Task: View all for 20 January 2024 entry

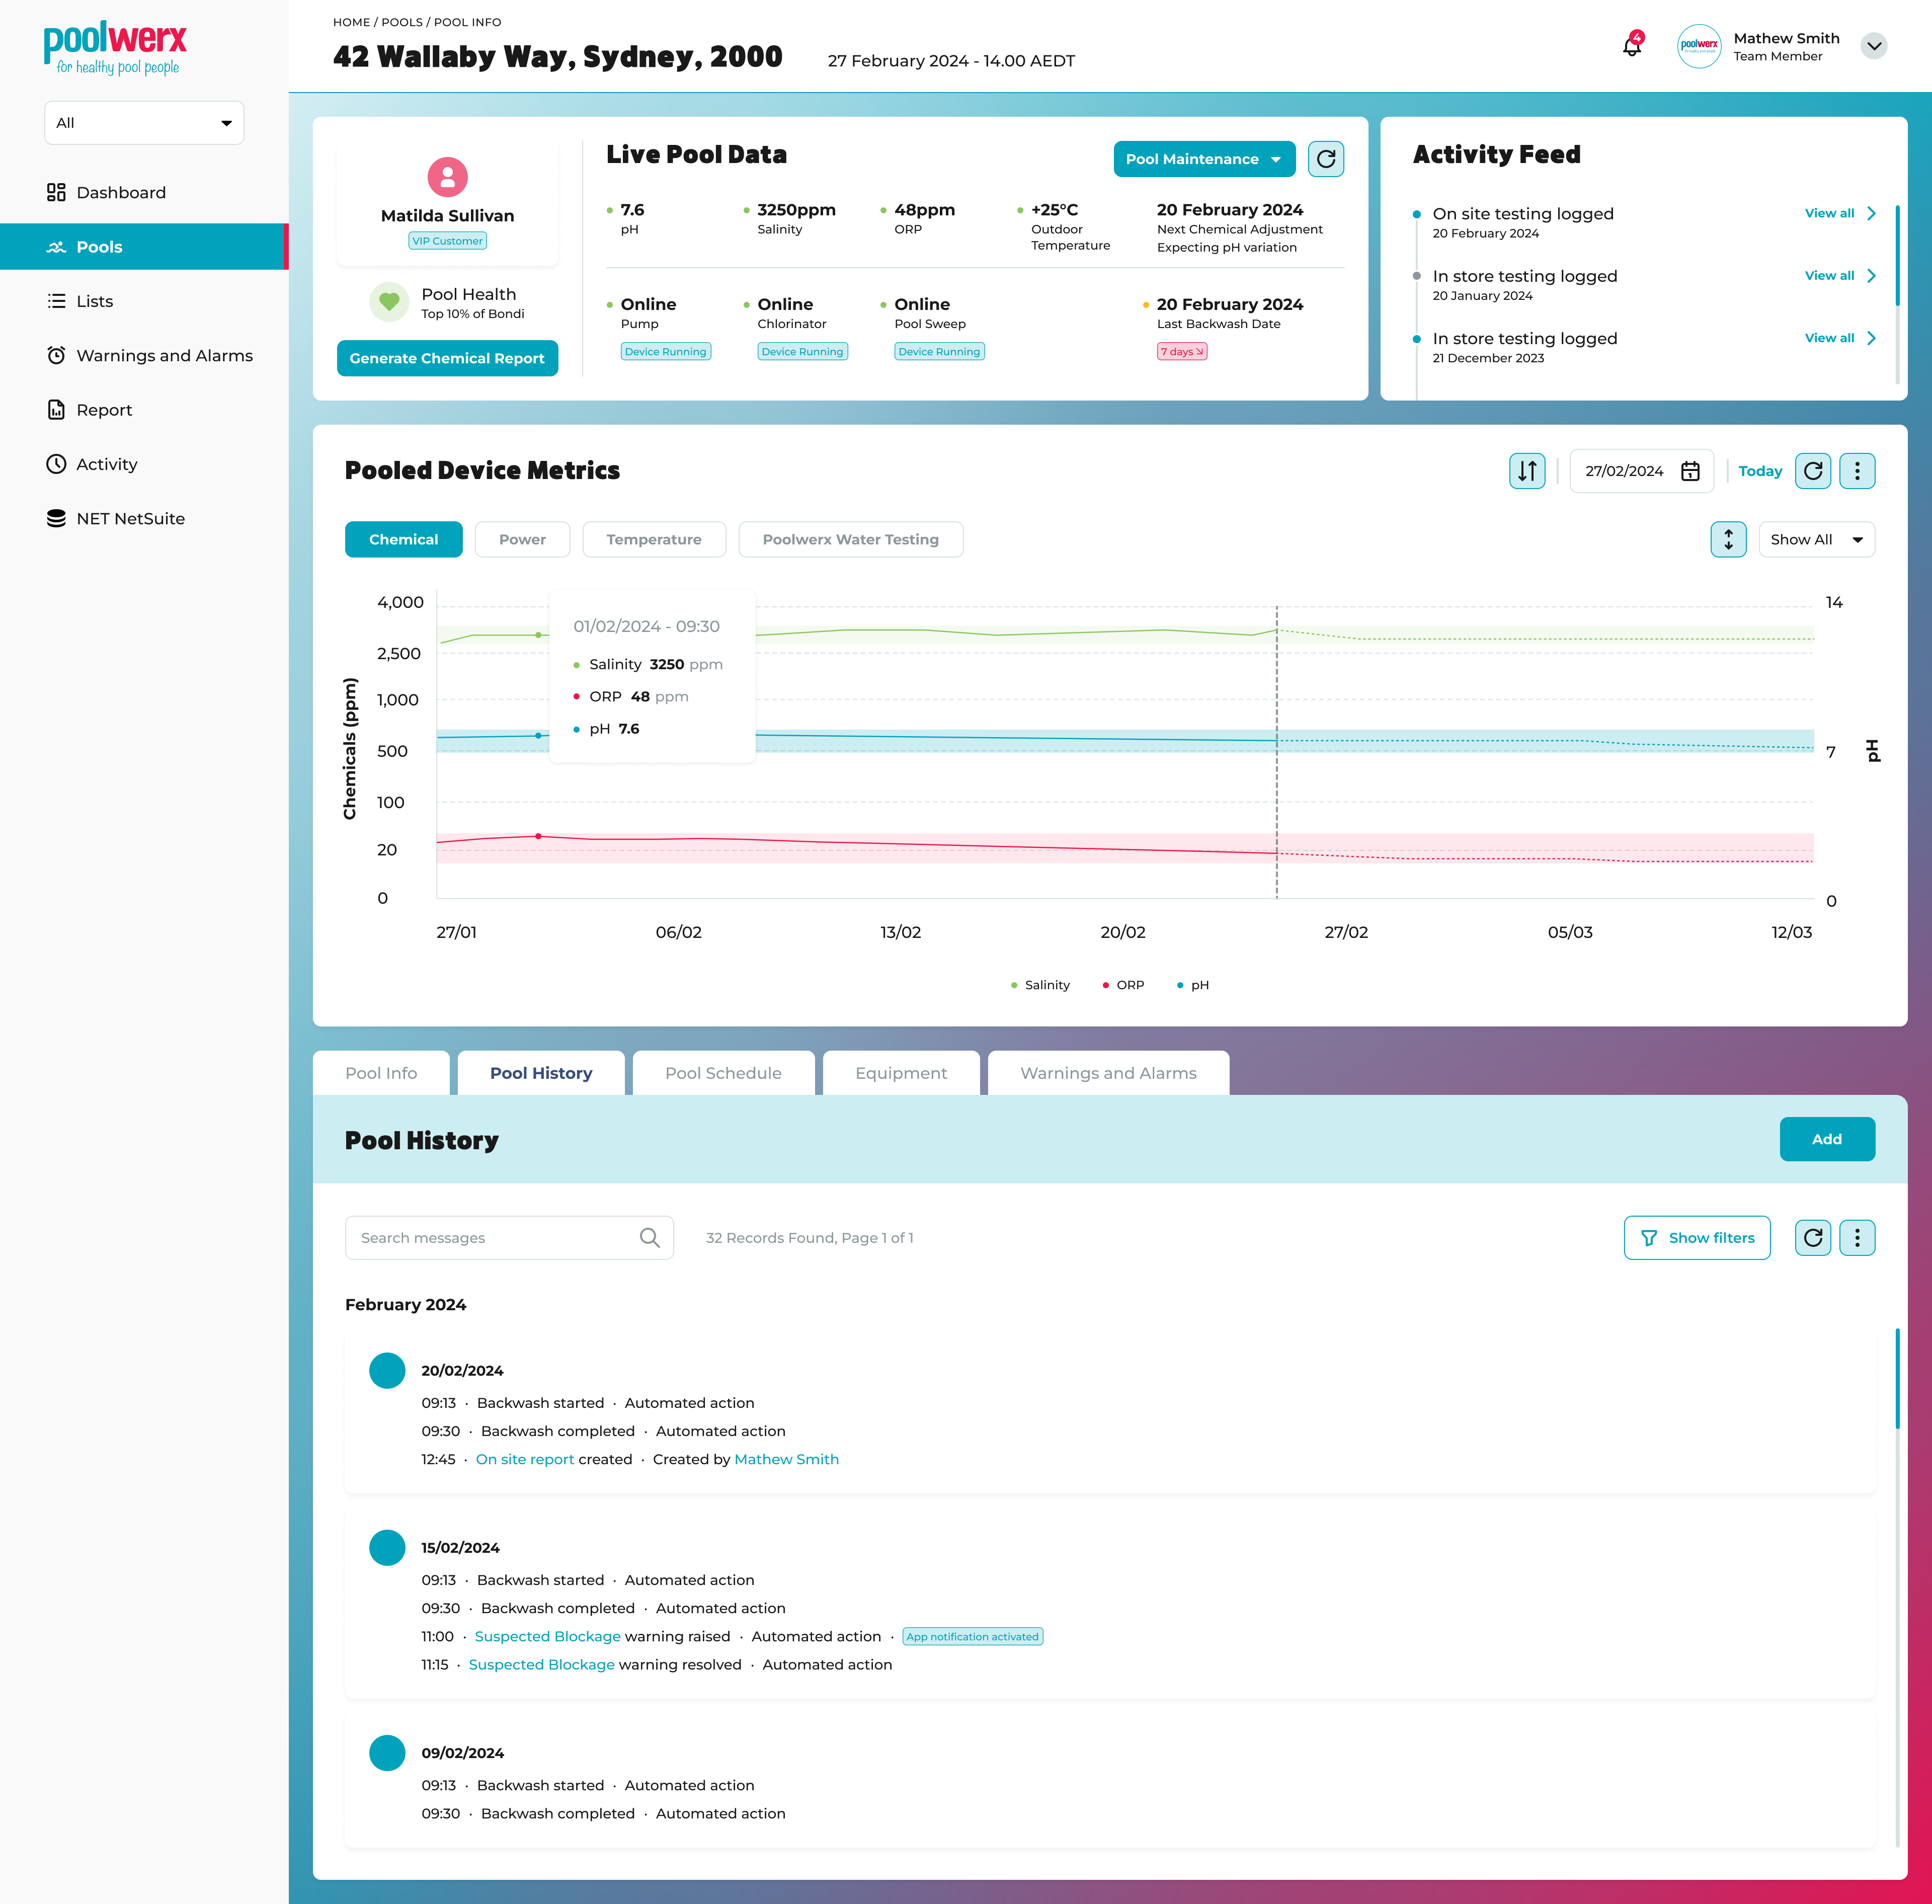Action: pyautogui.click(x=1840, y=276)
